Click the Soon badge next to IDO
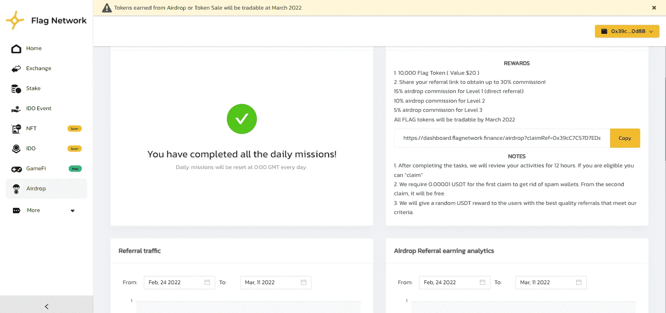This screenshot has width=666, height=313. coord(75,149)
